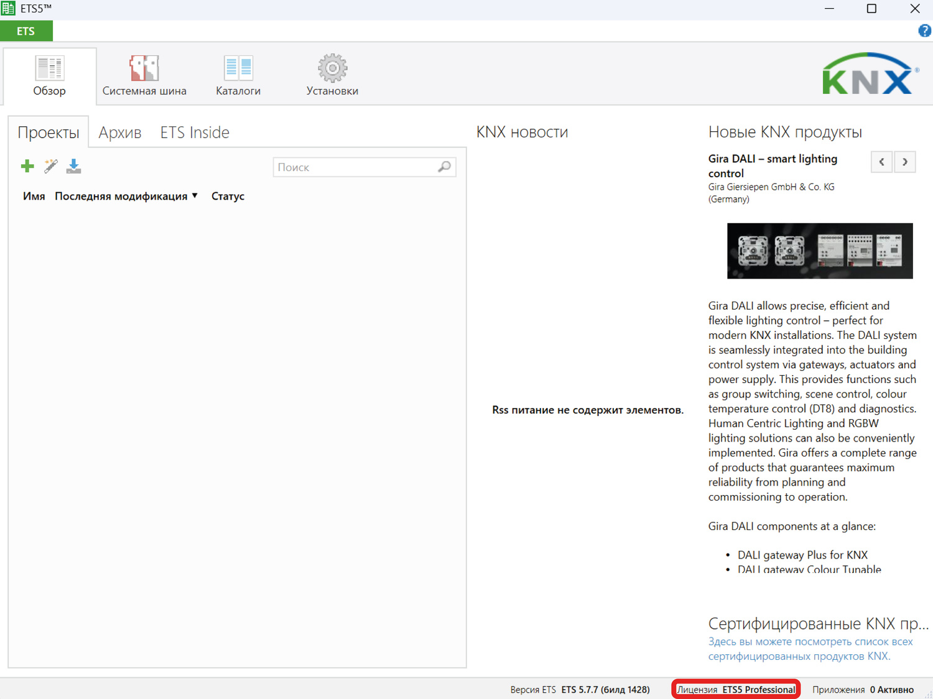Viewport: 933px width, 699px height.
Task: Click the blue help question mark icon
Action: (924, 31)
